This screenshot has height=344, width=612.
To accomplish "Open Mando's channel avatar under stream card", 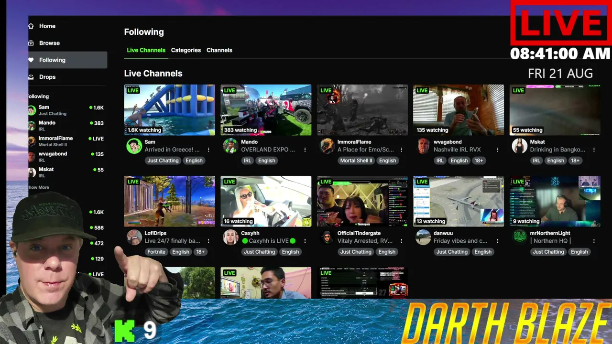I will 230,146.
